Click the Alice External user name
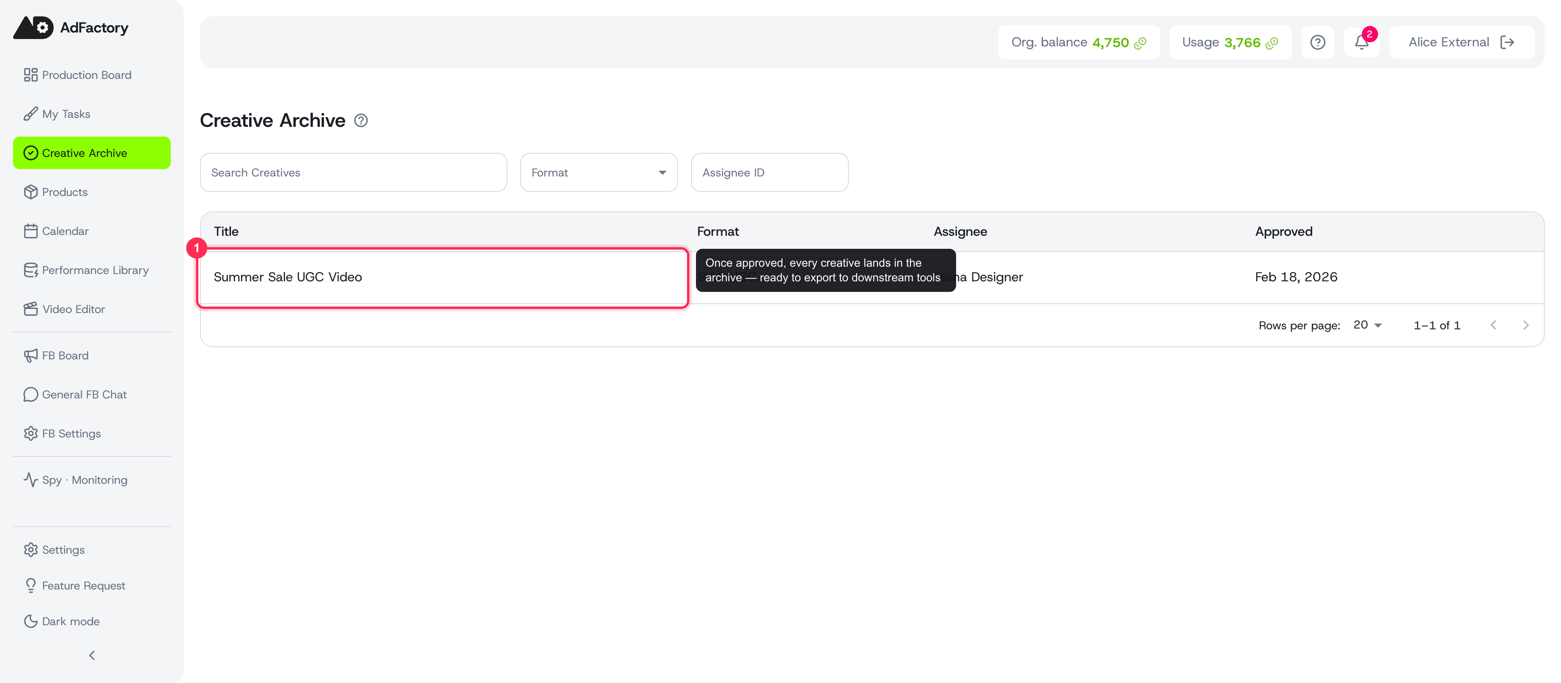The height and width of the screenshot is (683, 1561). coord(1448,42)
